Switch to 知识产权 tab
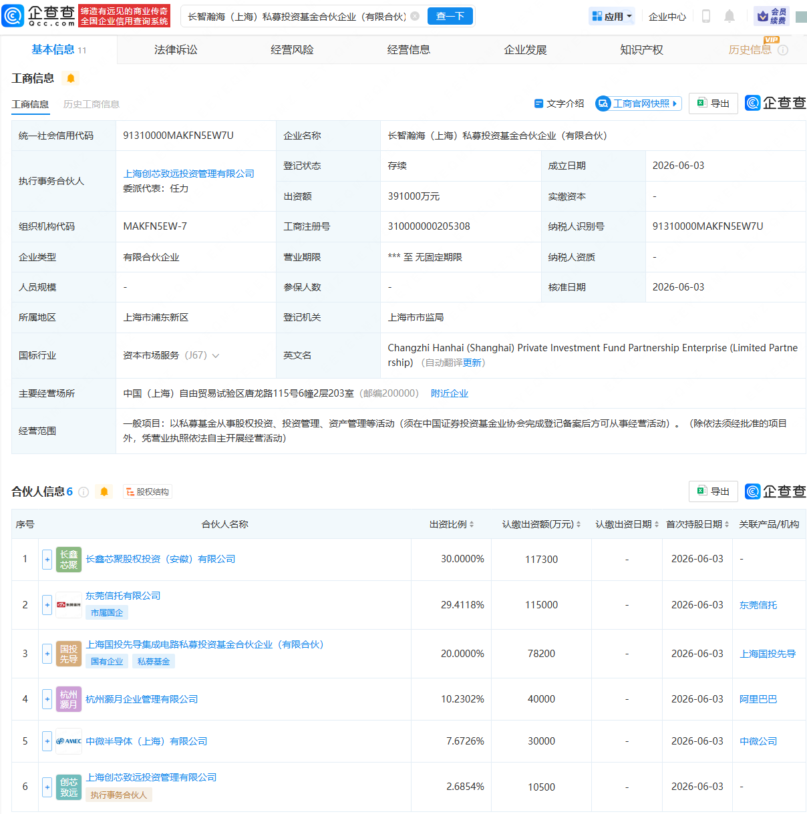807x814 pixels. click(x=641, y=50)
